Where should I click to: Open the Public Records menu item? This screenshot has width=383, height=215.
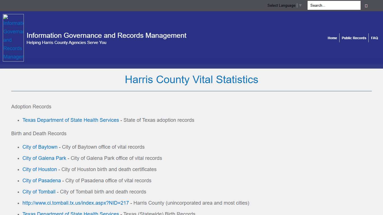(x=354, y=38)
